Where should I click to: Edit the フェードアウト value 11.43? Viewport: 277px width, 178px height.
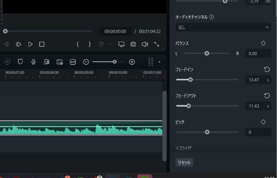[258, 106]
